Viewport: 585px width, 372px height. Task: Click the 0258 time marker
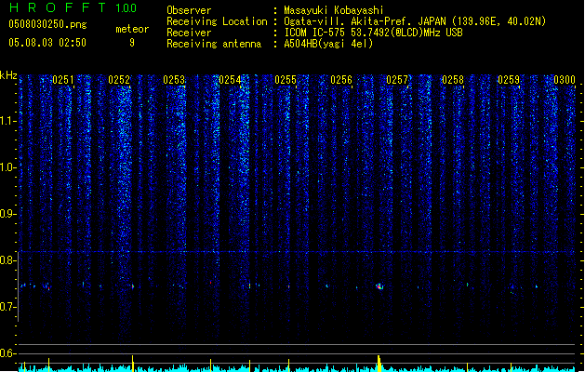point(453,80)
